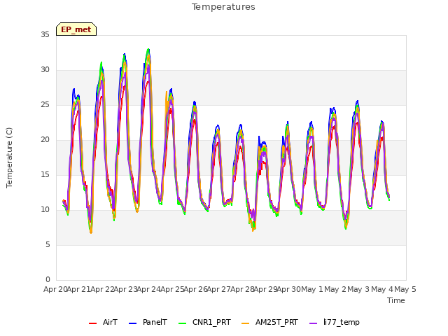Click the Apr 30 x-axis label

289,289
